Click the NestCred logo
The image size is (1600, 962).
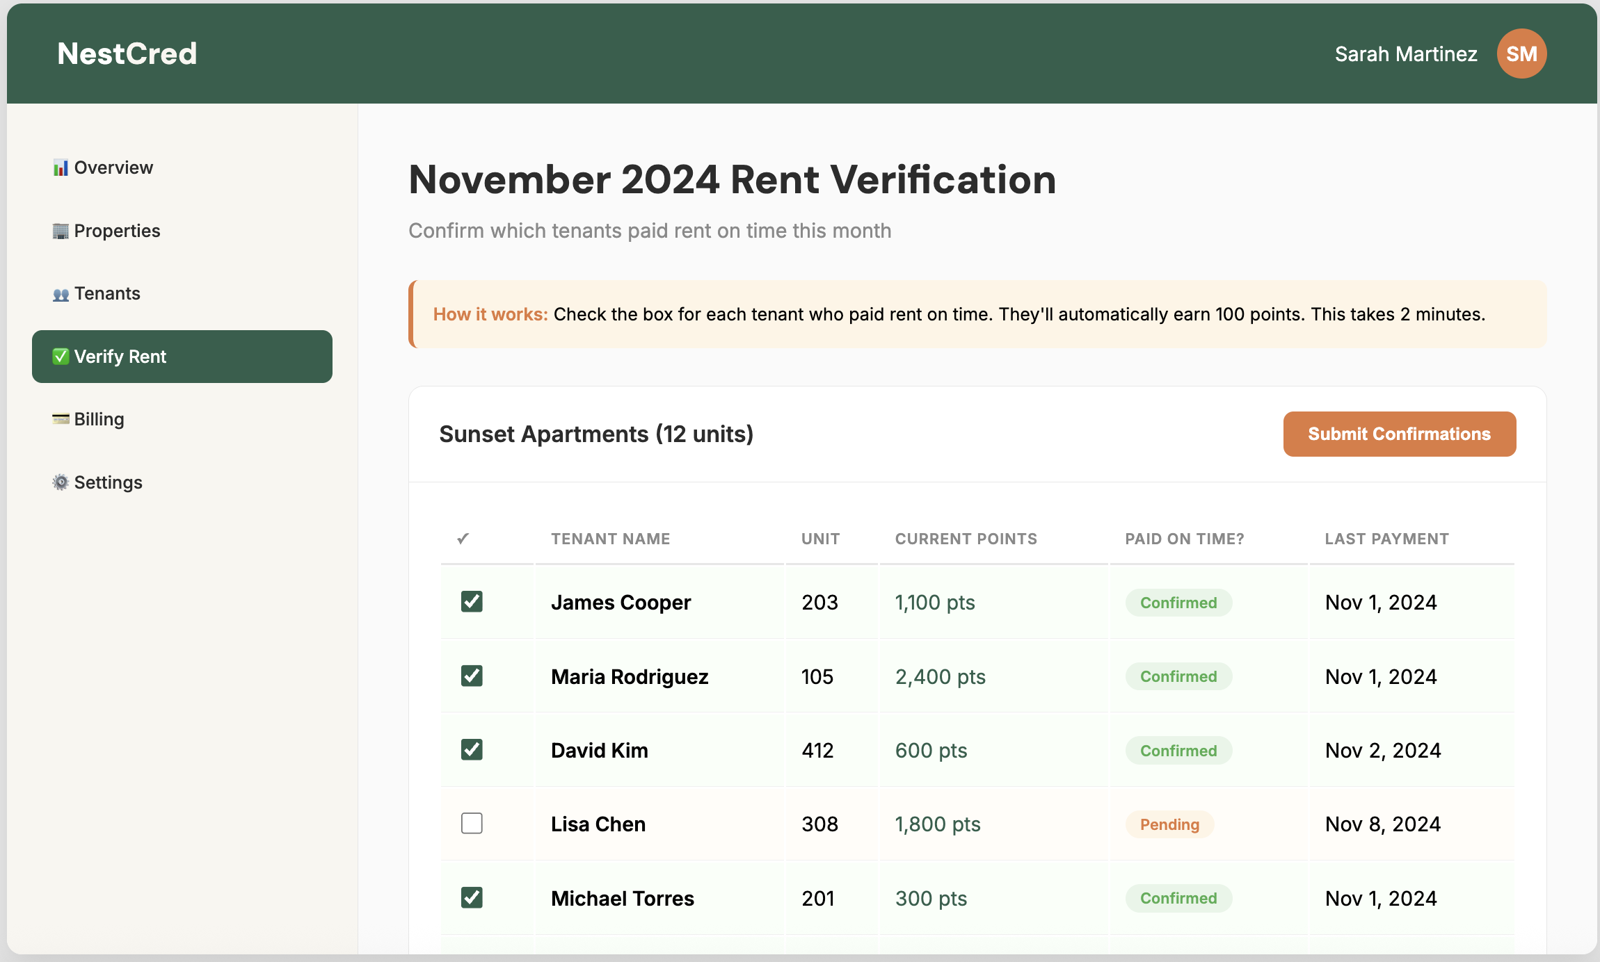(x=127, y=54)
